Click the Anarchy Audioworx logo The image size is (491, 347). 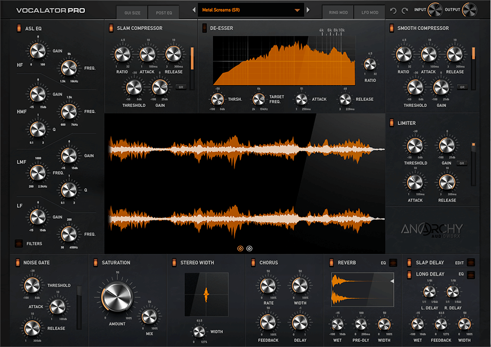click(432, 230)
